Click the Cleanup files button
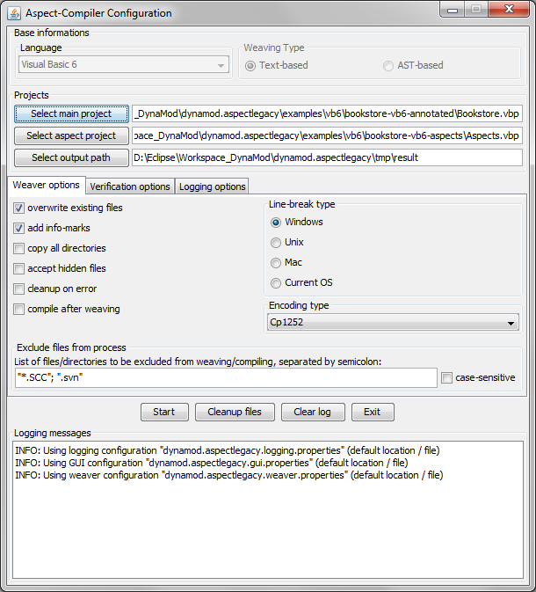The width and height of the screenshot is (536, 592). (x=235, y=412)
